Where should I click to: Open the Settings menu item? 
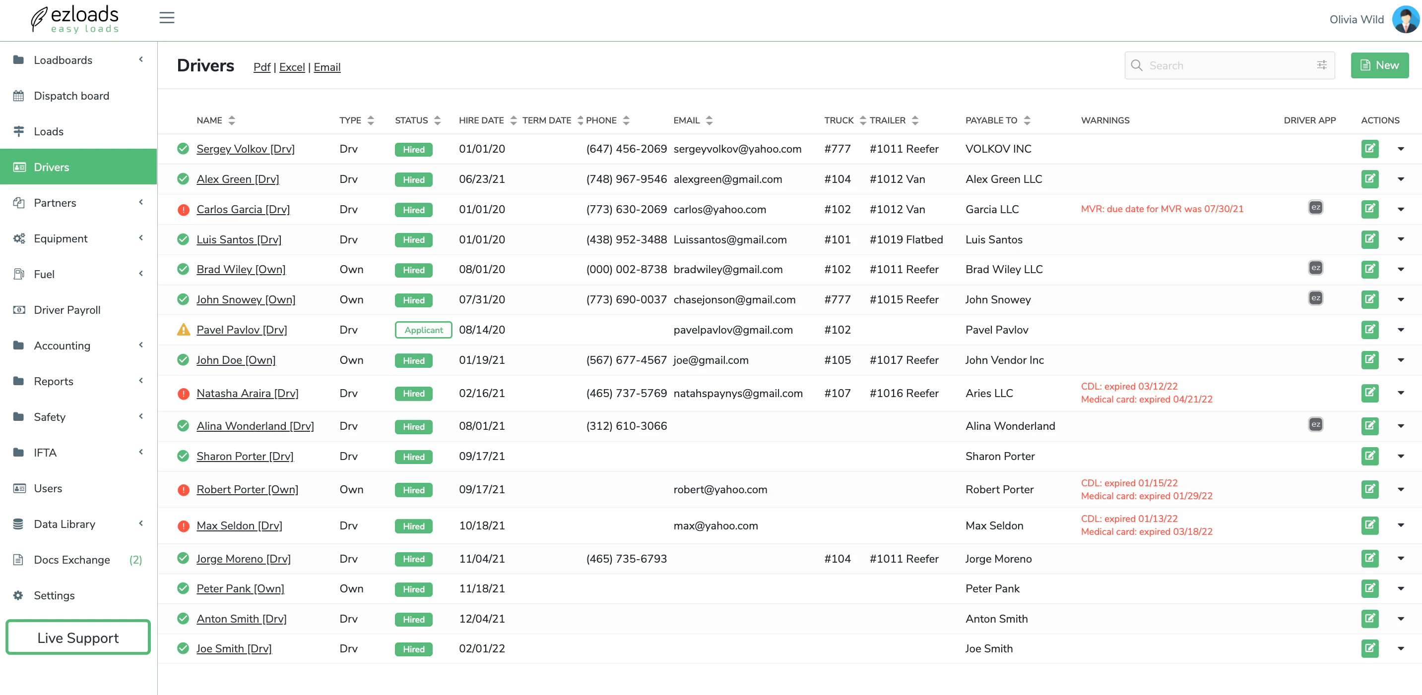[x=54, y=595]
